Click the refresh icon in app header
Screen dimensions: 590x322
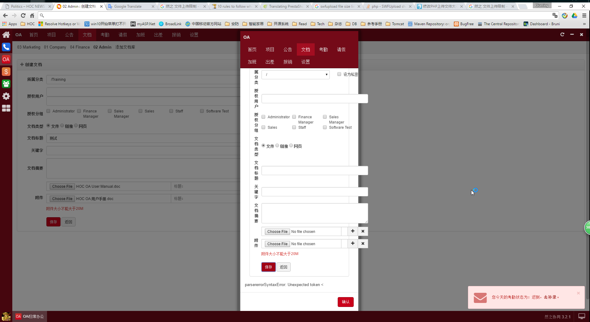coord(562,35)
